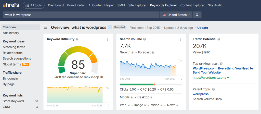This screenshot has width=261, height=114.
Task: Click the Mobile lock icon
Action: pyautogui.click(x=132, y=97)
